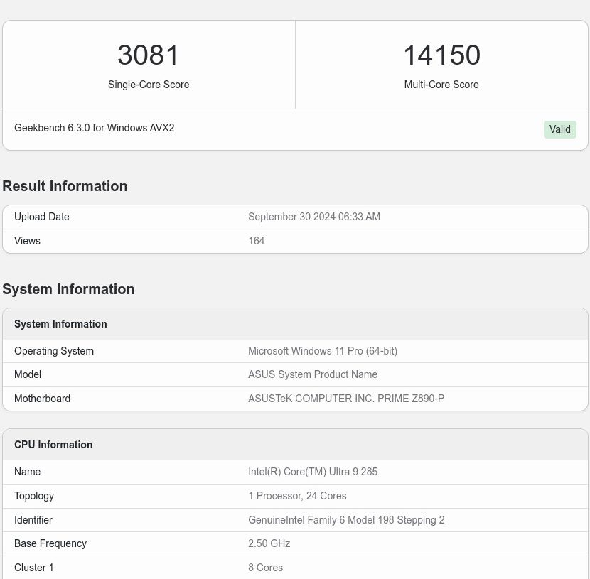Click the Valid status badge

tap(559, 129)
